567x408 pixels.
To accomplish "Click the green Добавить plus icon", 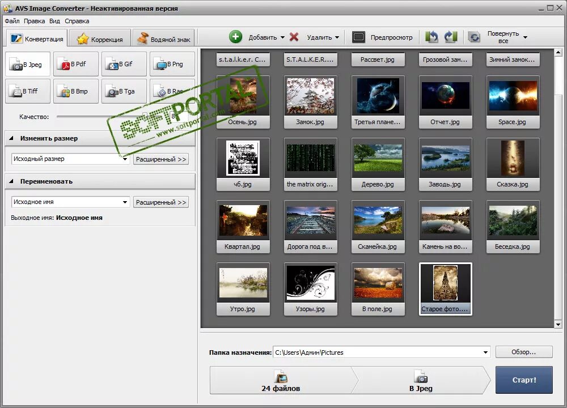I will click(x=235, y=37).
